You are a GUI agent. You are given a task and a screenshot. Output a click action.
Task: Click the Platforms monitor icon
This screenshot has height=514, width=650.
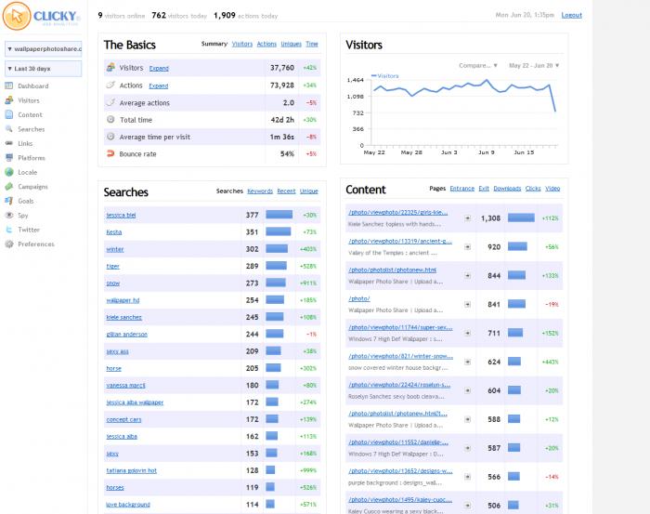click(x=9, y=158)
